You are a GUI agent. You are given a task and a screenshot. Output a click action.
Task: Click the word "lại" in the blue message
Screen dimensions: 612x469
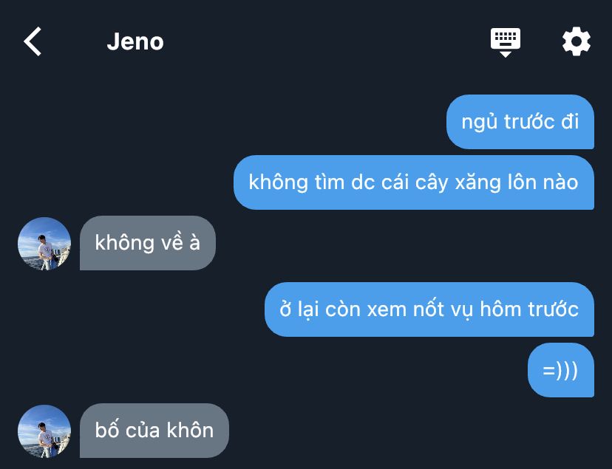pos(308,310)
